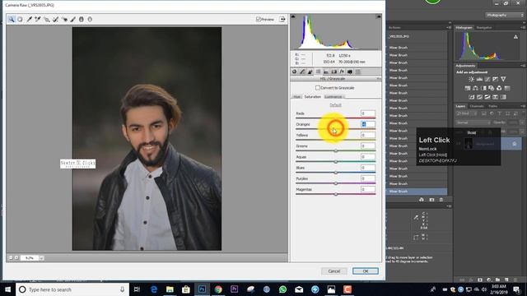Viewport: 527px width, 296px height.
Task: Open the layer Opacity dropdown arrow
Action: click(522, 123)
